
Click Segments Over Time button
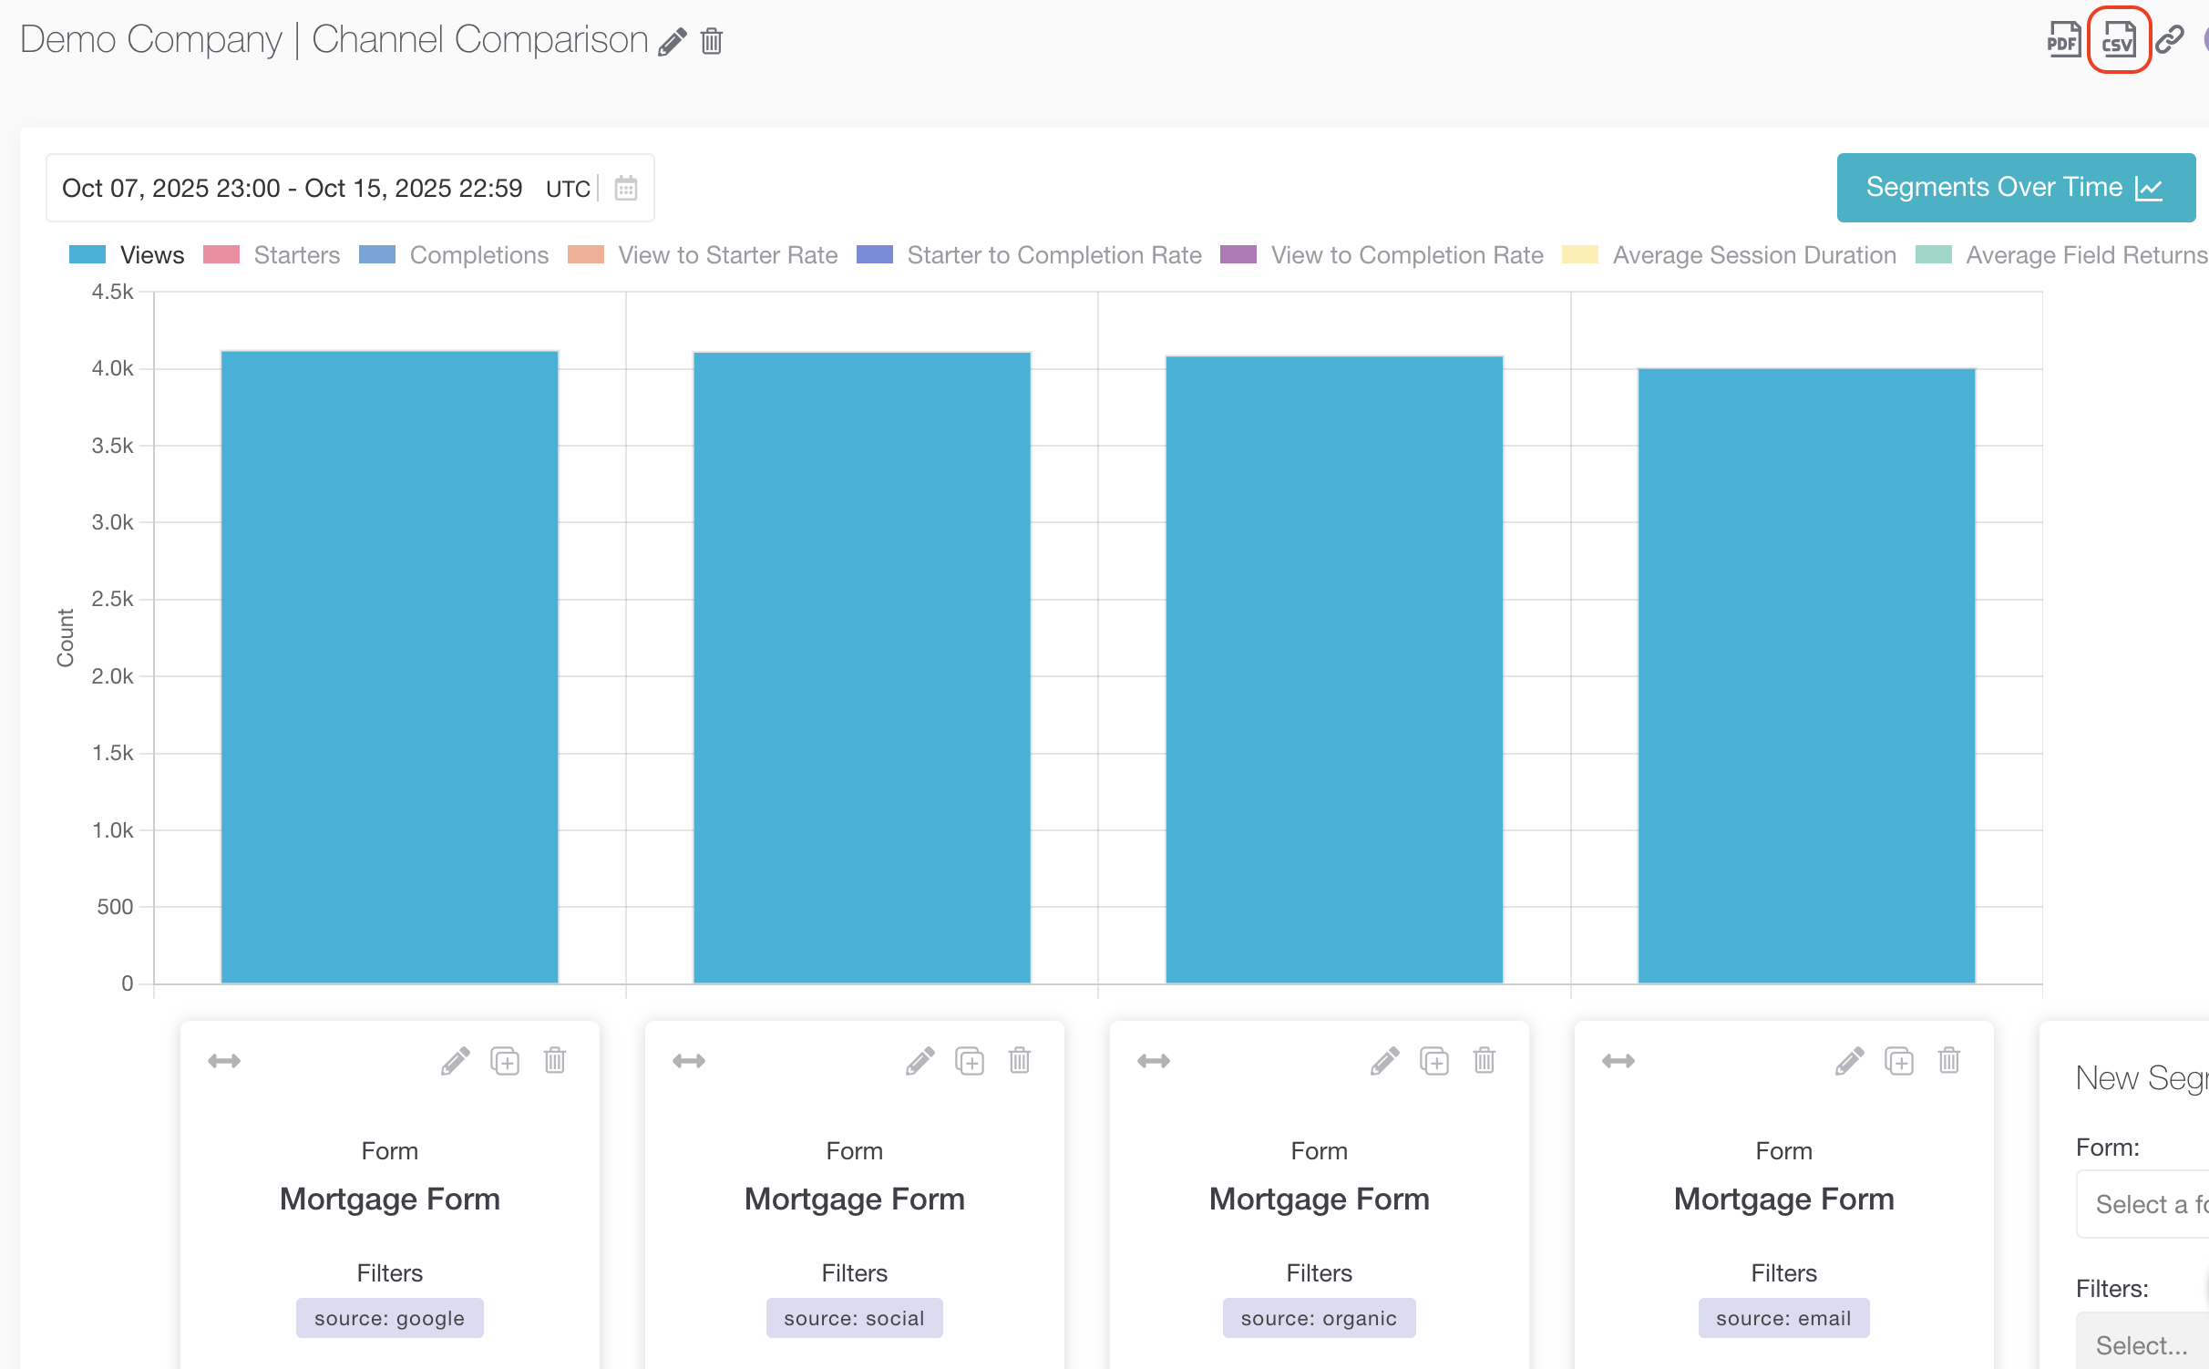click(2015, 188)
